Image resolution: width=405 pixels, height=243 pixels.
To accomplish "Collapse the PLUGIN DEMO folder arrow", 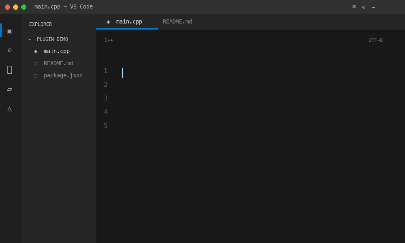I will click(x=30, y=40).
